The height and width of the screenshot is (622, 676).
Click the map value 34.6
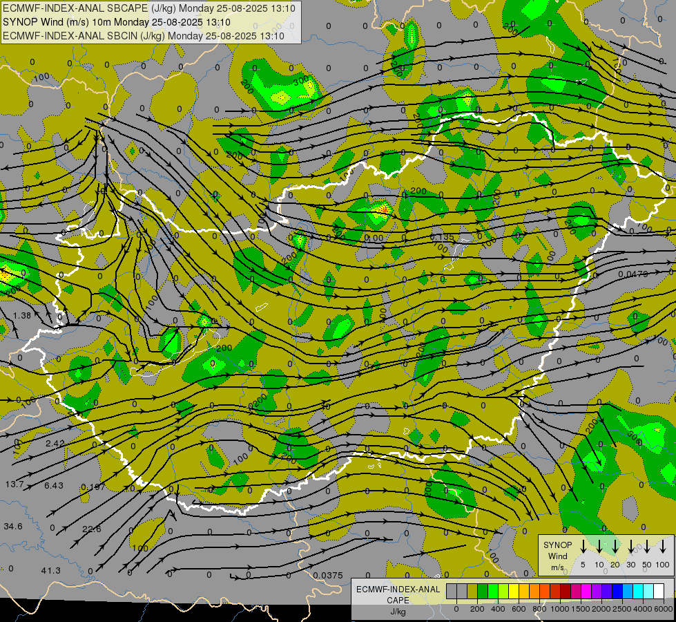coord(13,527)
